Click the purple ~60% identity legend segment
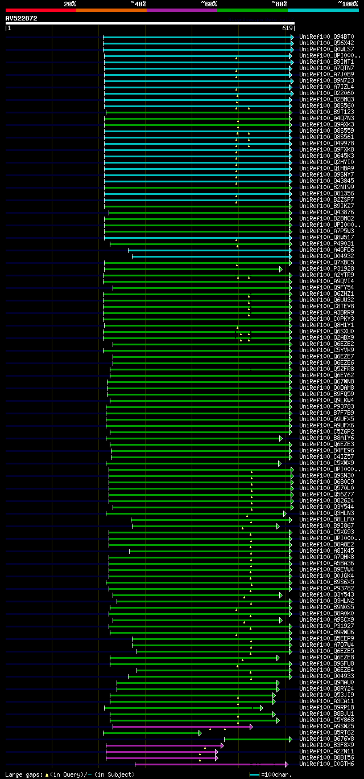 [181, 10]
